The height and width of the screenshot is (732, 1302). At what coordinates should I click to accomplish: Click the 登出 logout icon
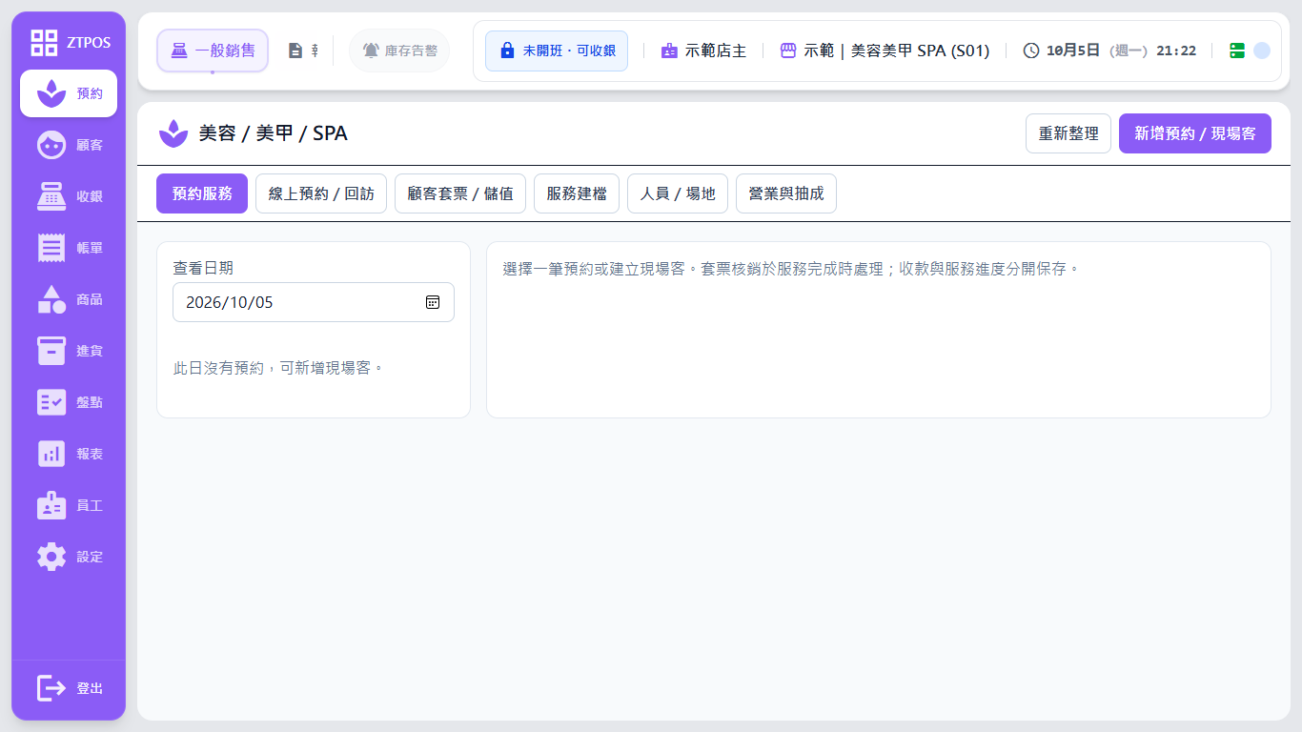click(51, 688)
